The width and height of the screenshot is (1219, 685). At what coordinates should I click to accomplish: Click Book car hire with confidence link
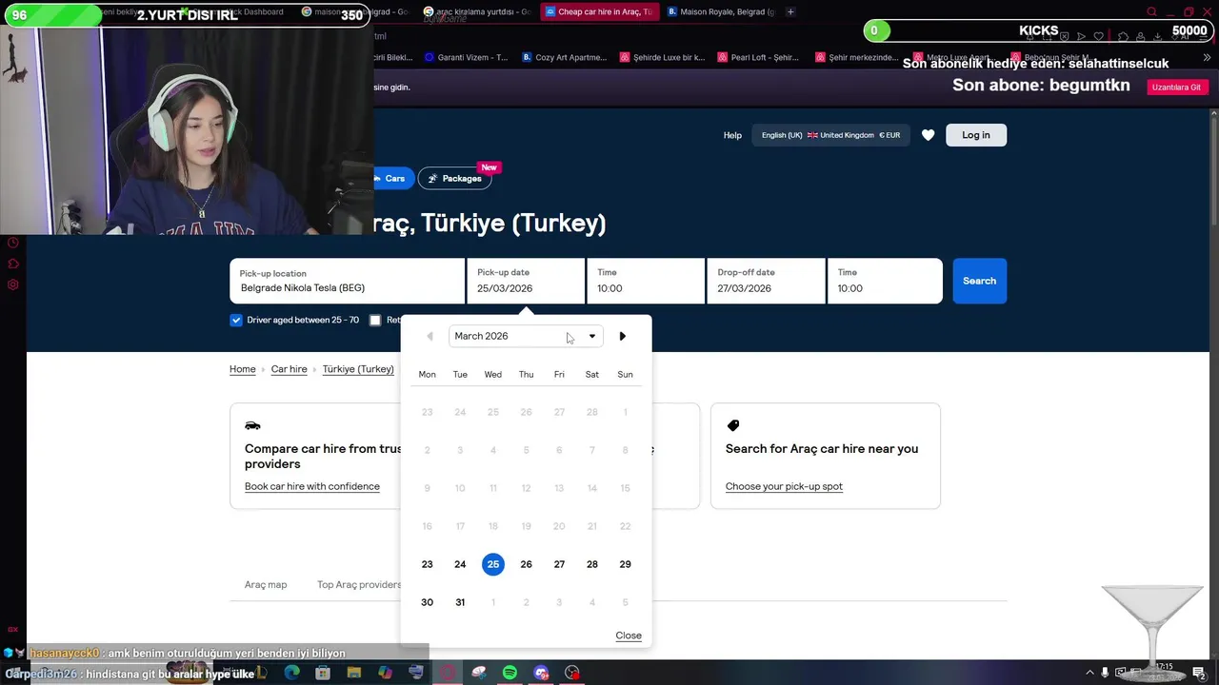(312, 486)
